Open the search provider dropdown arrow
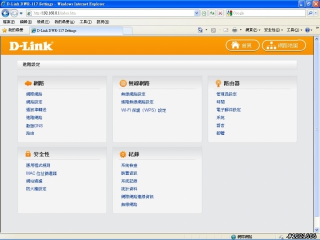The width and height of the screenshot is (320, 240). point(315,13)
